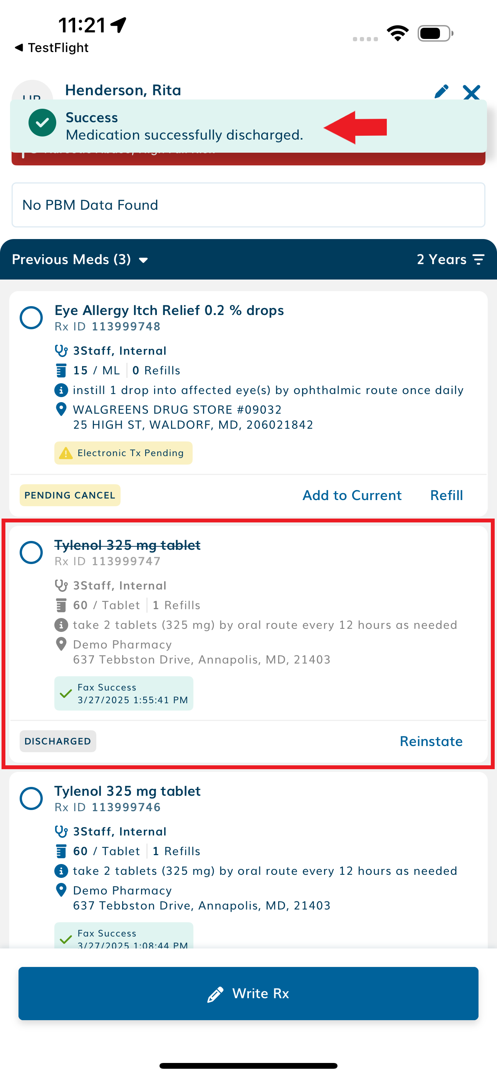The height and width of the screenshot is (1078, 497).
Task: Select the Eye Allergy Itch Relief radio button
Action: pos(31,318)
